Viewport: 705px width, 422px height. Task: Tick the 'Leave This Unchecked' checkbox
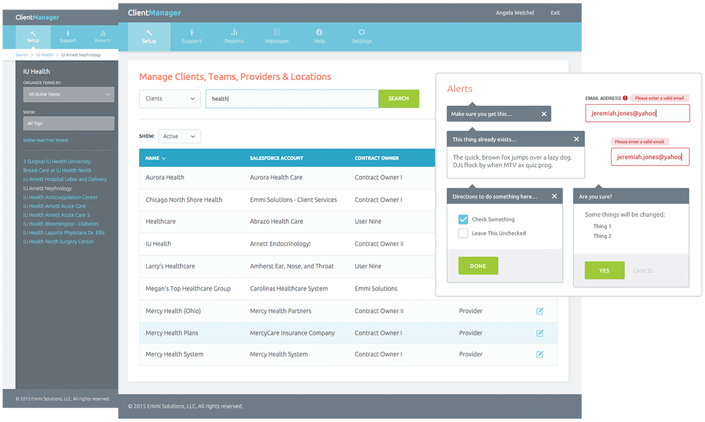point(463,234)
